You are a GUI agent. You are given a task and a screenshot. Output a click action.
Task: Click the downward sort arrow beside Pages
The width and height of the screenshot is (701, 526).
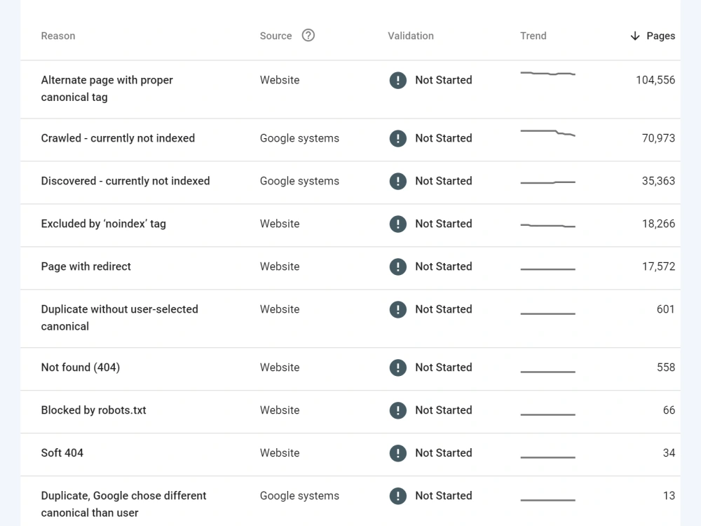635,35
